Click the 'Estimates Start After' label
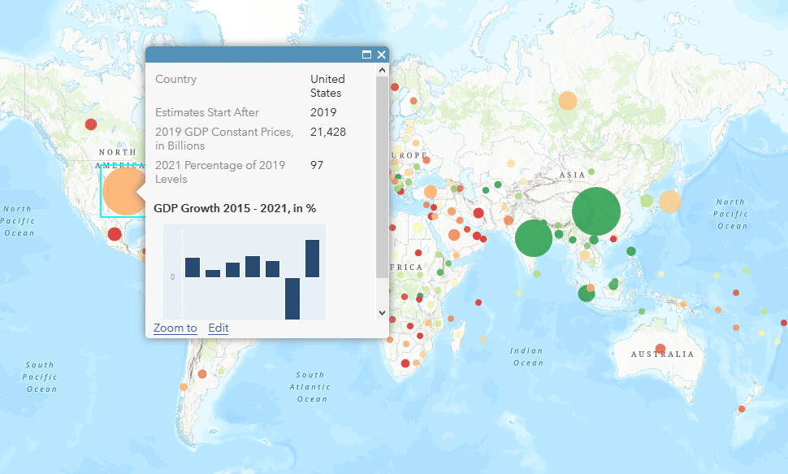Image resolution: width=788 pixels, height=474 pixels. pos(207,112)
